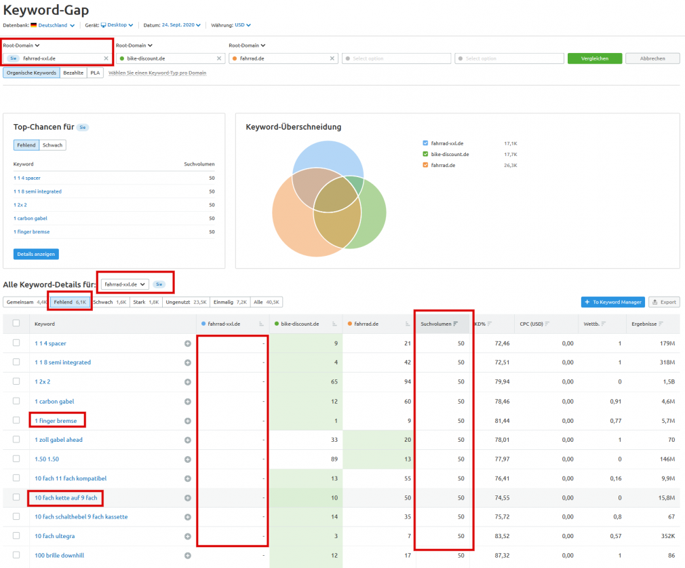Check the '1 carbon gabel' row checkbox
This screenshot has width=685, height=568.
(x=16, y=401)
